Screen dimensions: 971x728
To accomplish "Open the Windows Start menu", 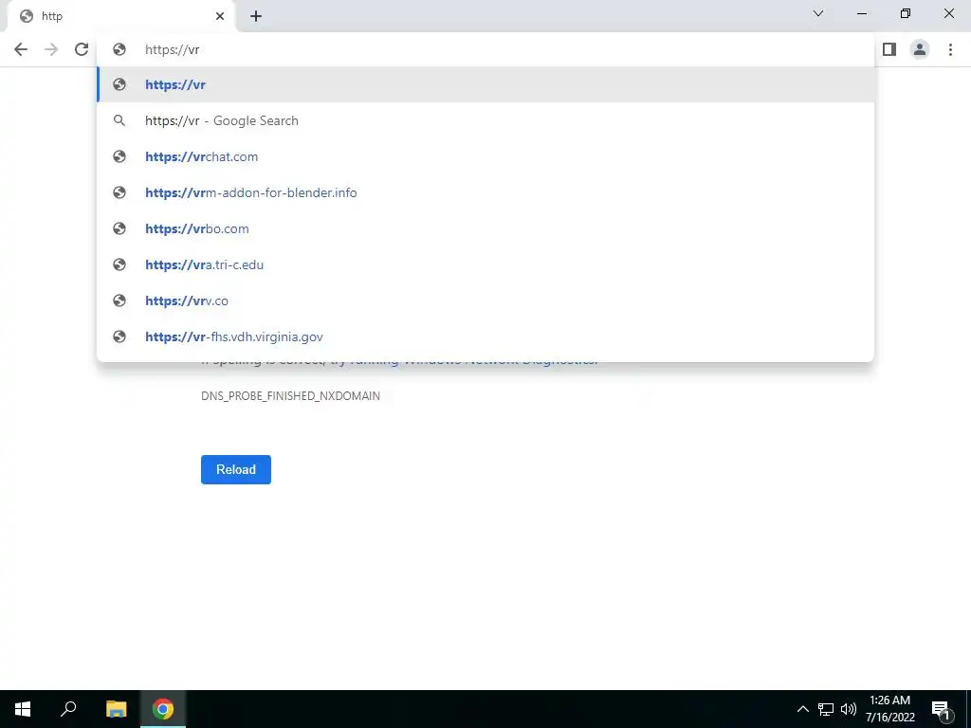I will point(23,709).
